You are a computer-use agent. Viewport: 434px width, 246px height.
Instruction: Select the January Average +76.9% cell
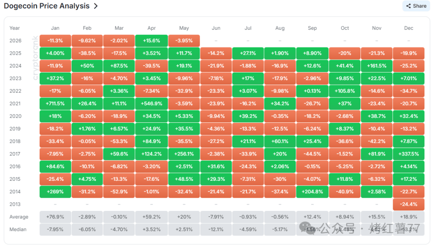[55, 217]
